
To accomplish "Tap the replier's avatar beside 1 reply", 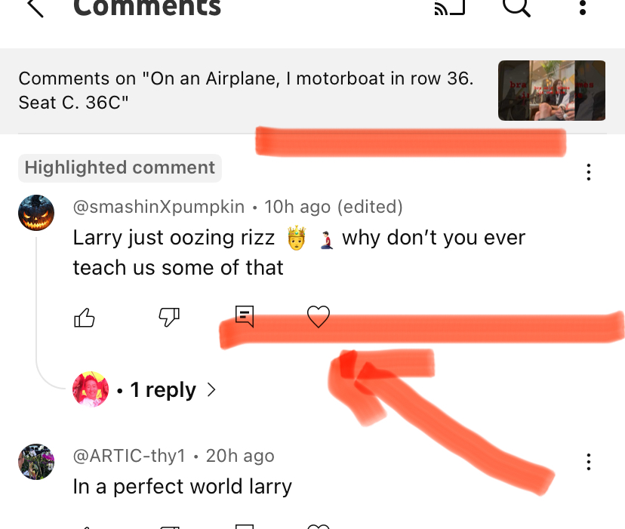I will (91, 389).
